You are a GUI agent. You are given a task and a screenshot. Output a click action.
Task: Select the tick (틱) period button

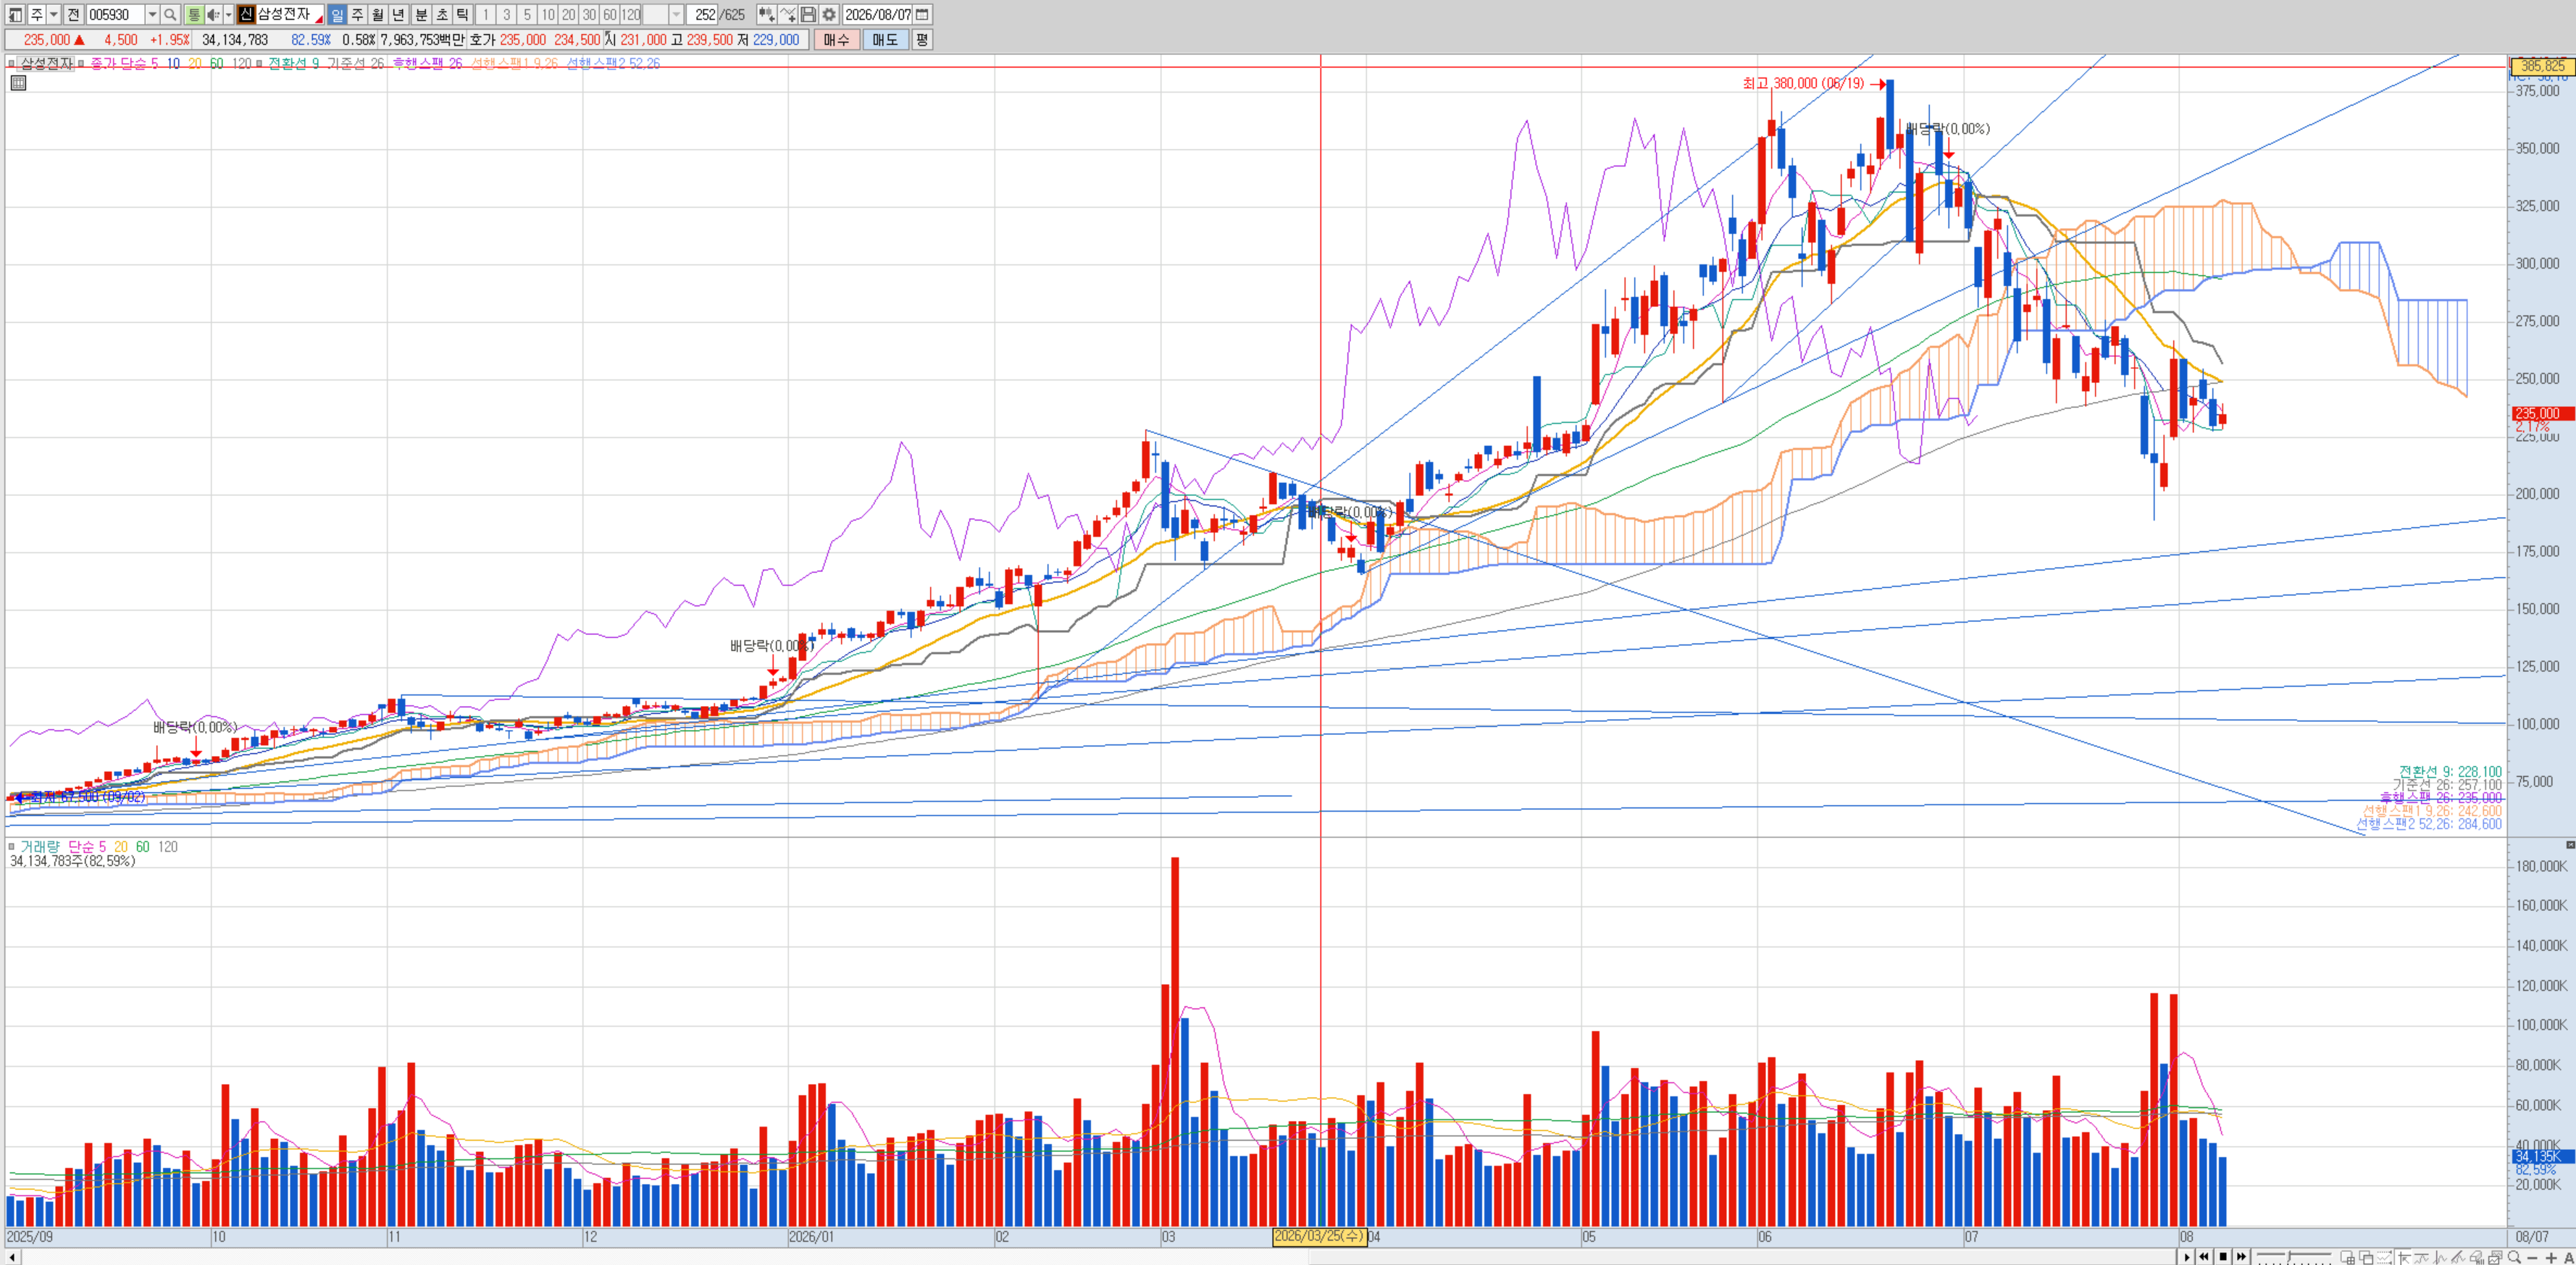pyautogui.click(x=463, y=14)
